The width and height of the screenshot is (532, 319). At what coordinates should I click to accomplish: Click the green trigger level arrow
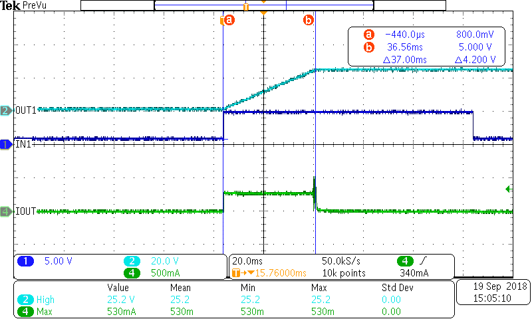tap(509, 189)
